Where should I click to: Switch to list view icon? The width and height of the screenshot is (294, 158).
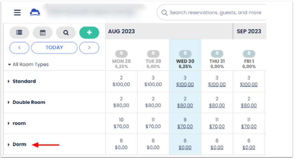click(x=19, y=32)
